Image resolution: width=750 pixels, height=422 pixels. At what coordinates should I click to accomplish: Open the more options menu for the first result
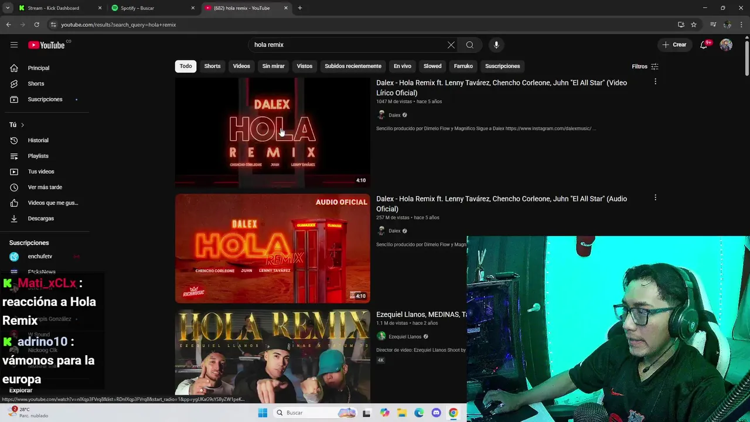pyautogui.click(x=655, y=82)
